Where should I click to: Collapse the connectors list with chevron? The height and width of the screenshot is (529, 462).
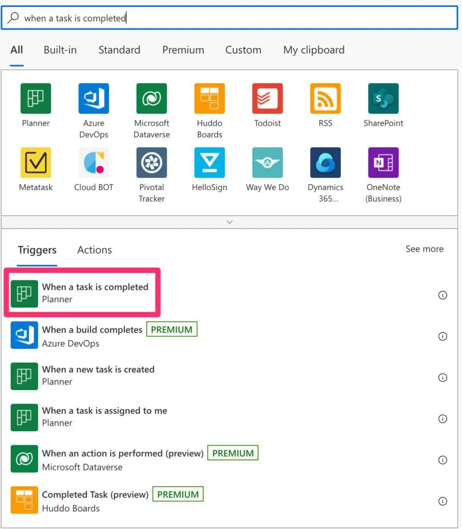coord(230,222)
